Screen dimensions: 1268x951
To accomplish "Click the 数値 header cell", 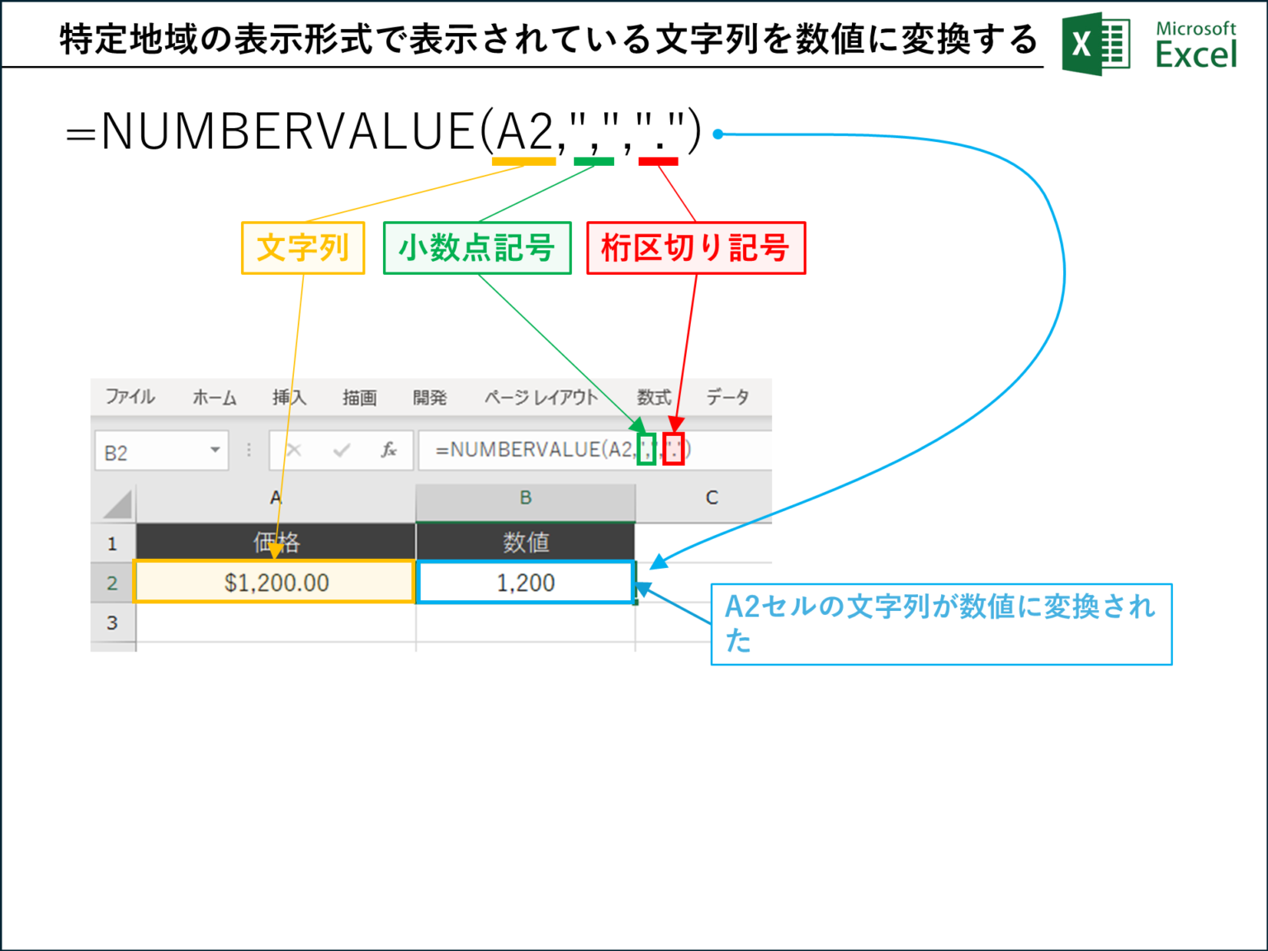I will (x=526, y=542).
